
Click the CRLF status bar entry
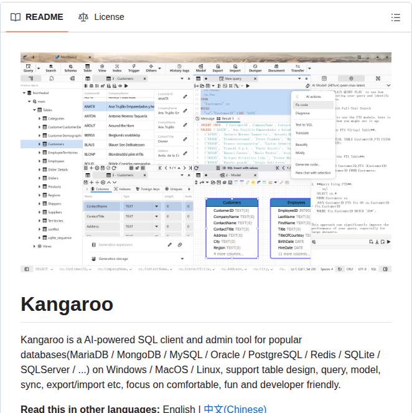(x=350, y=269)
